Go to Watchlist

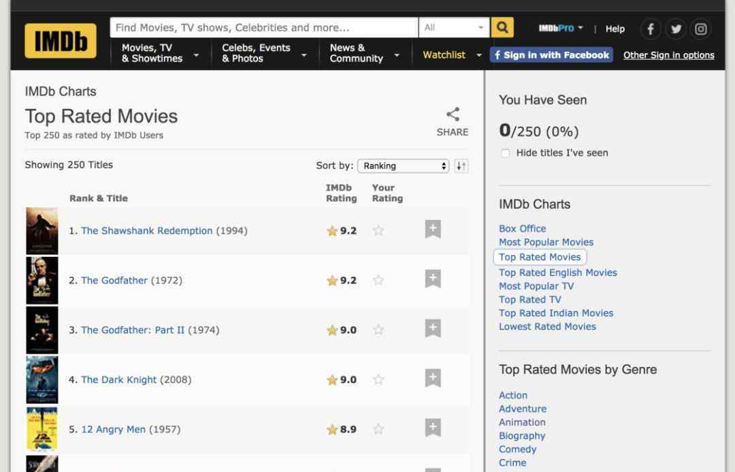(x=444, y=55)
